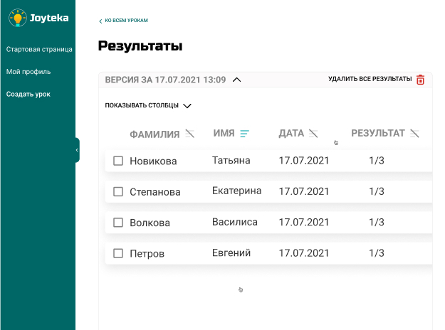Sort by Фамилия column sort icon
Viewport: 445px width, 330px height.
pyautogui.click(x=190, y=134)
